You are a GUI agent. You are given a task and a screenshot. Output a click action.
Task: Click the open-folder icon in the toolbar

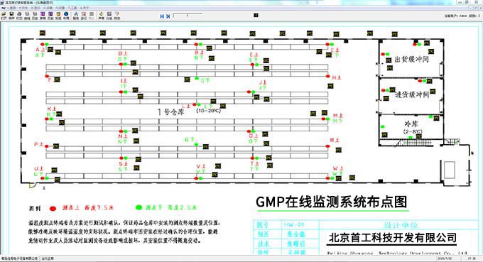tap(4, 14)
